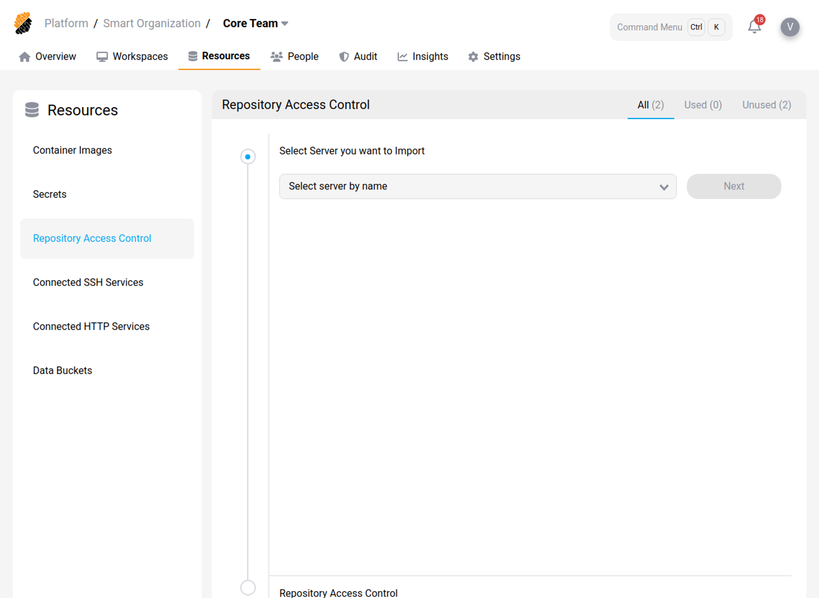
Task: Open Secrets in sidebar
Action: click(107, 194)
